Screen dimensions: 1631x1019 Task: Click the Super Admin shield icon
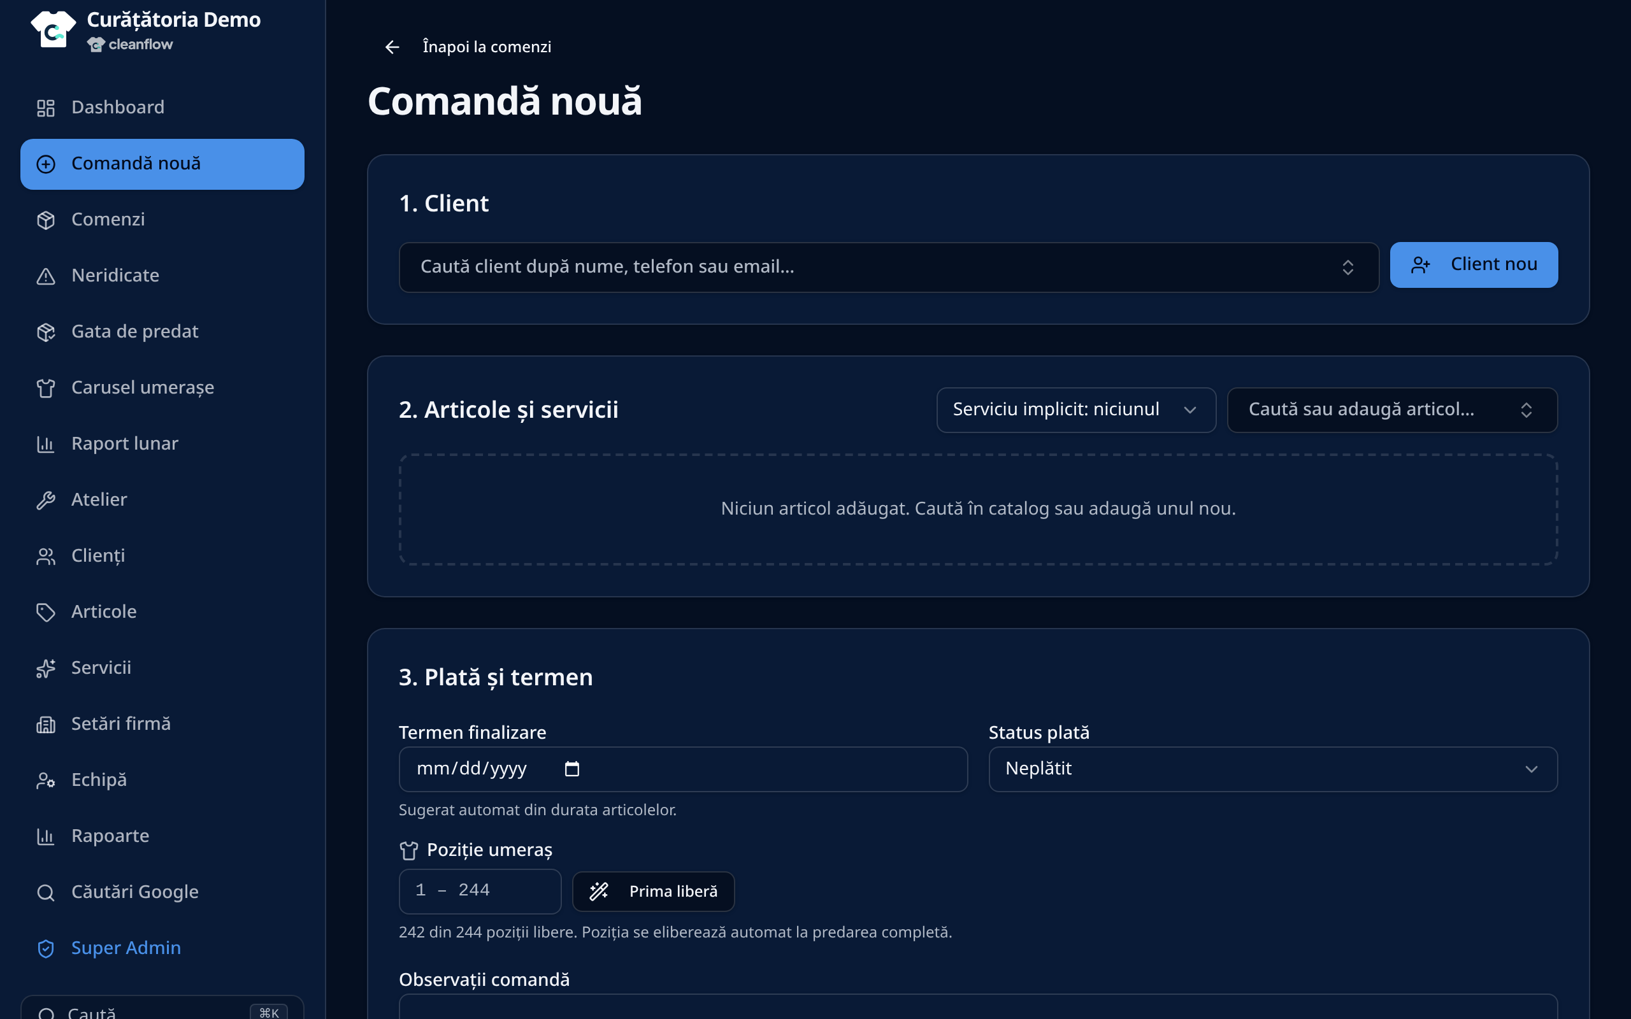coord(45,948)
